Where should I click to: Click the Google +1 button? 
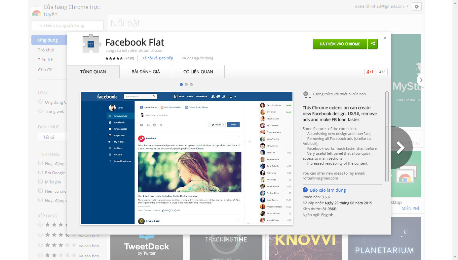[x=369, y=72]
